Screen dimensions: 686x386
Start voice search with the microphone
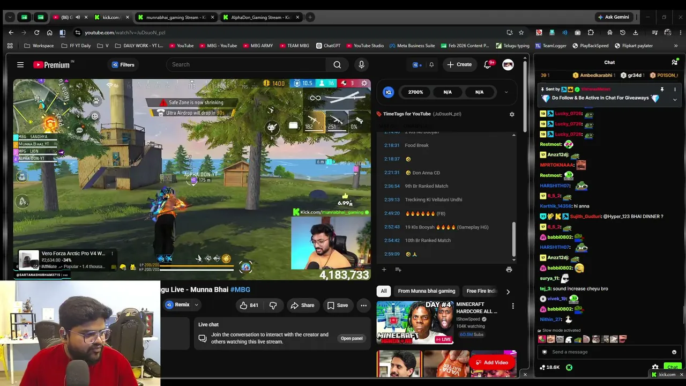coord(361,65)
